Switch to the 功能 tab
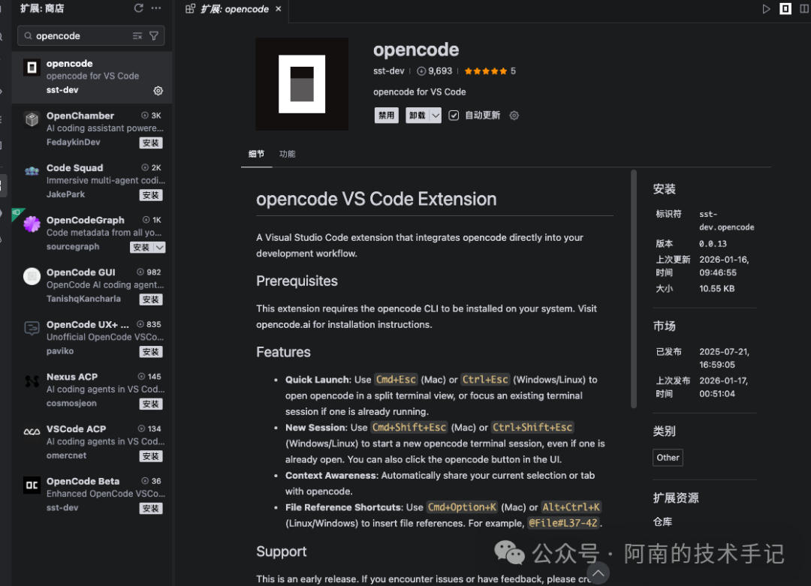 tap(286, 153)
